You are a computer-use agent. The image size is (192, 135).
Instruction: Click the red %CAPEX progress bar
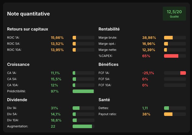coord(175,56)
